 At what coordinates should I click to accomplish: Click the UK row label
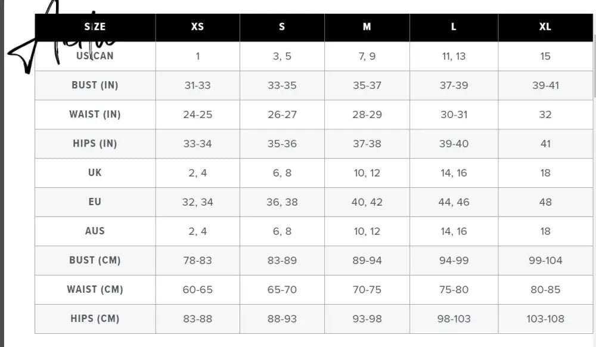(x=95, y=172)
